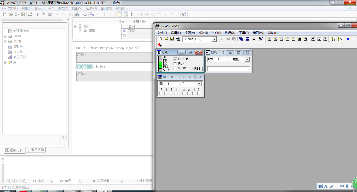Click Cut scissors icon in LAD/STL/FBD toolbar
The height and width of the screenshot is (192, 357).
pyautogui.click(x=38, y=14)
